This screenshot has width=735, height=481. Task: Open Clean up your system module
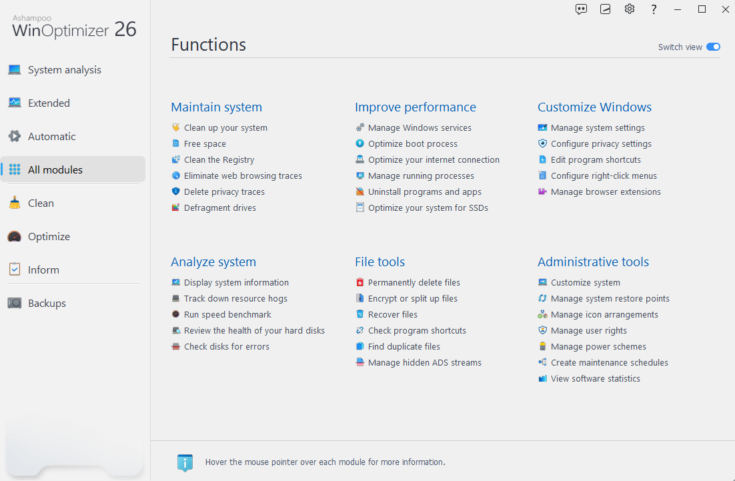tap(225, 128)
